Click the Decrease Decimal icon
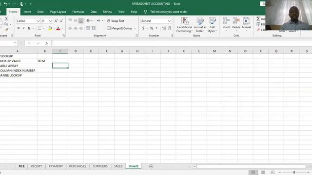Image resolution: width=312 pixels, height=175 pixels. [170, 28]
